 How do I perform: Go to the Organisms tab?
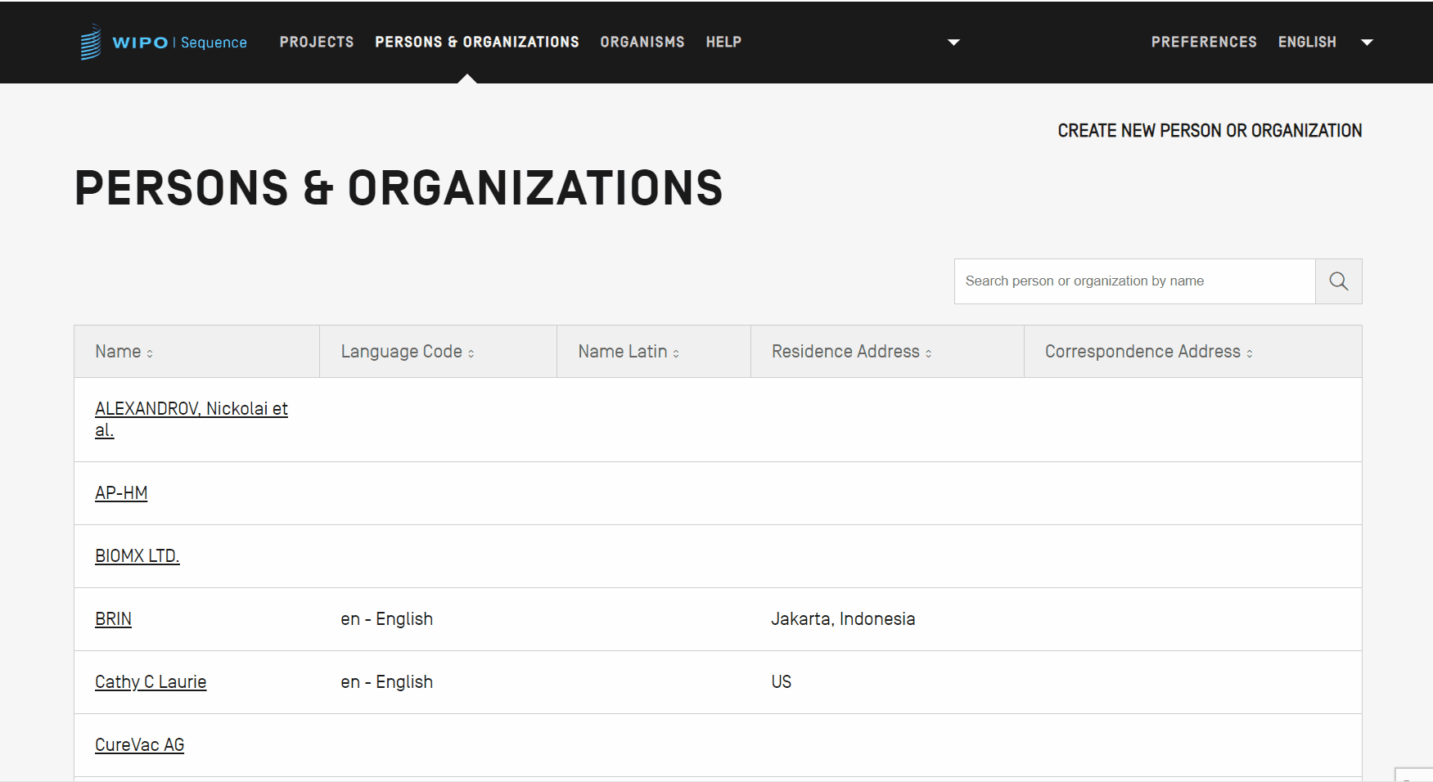tap(642, 42)
